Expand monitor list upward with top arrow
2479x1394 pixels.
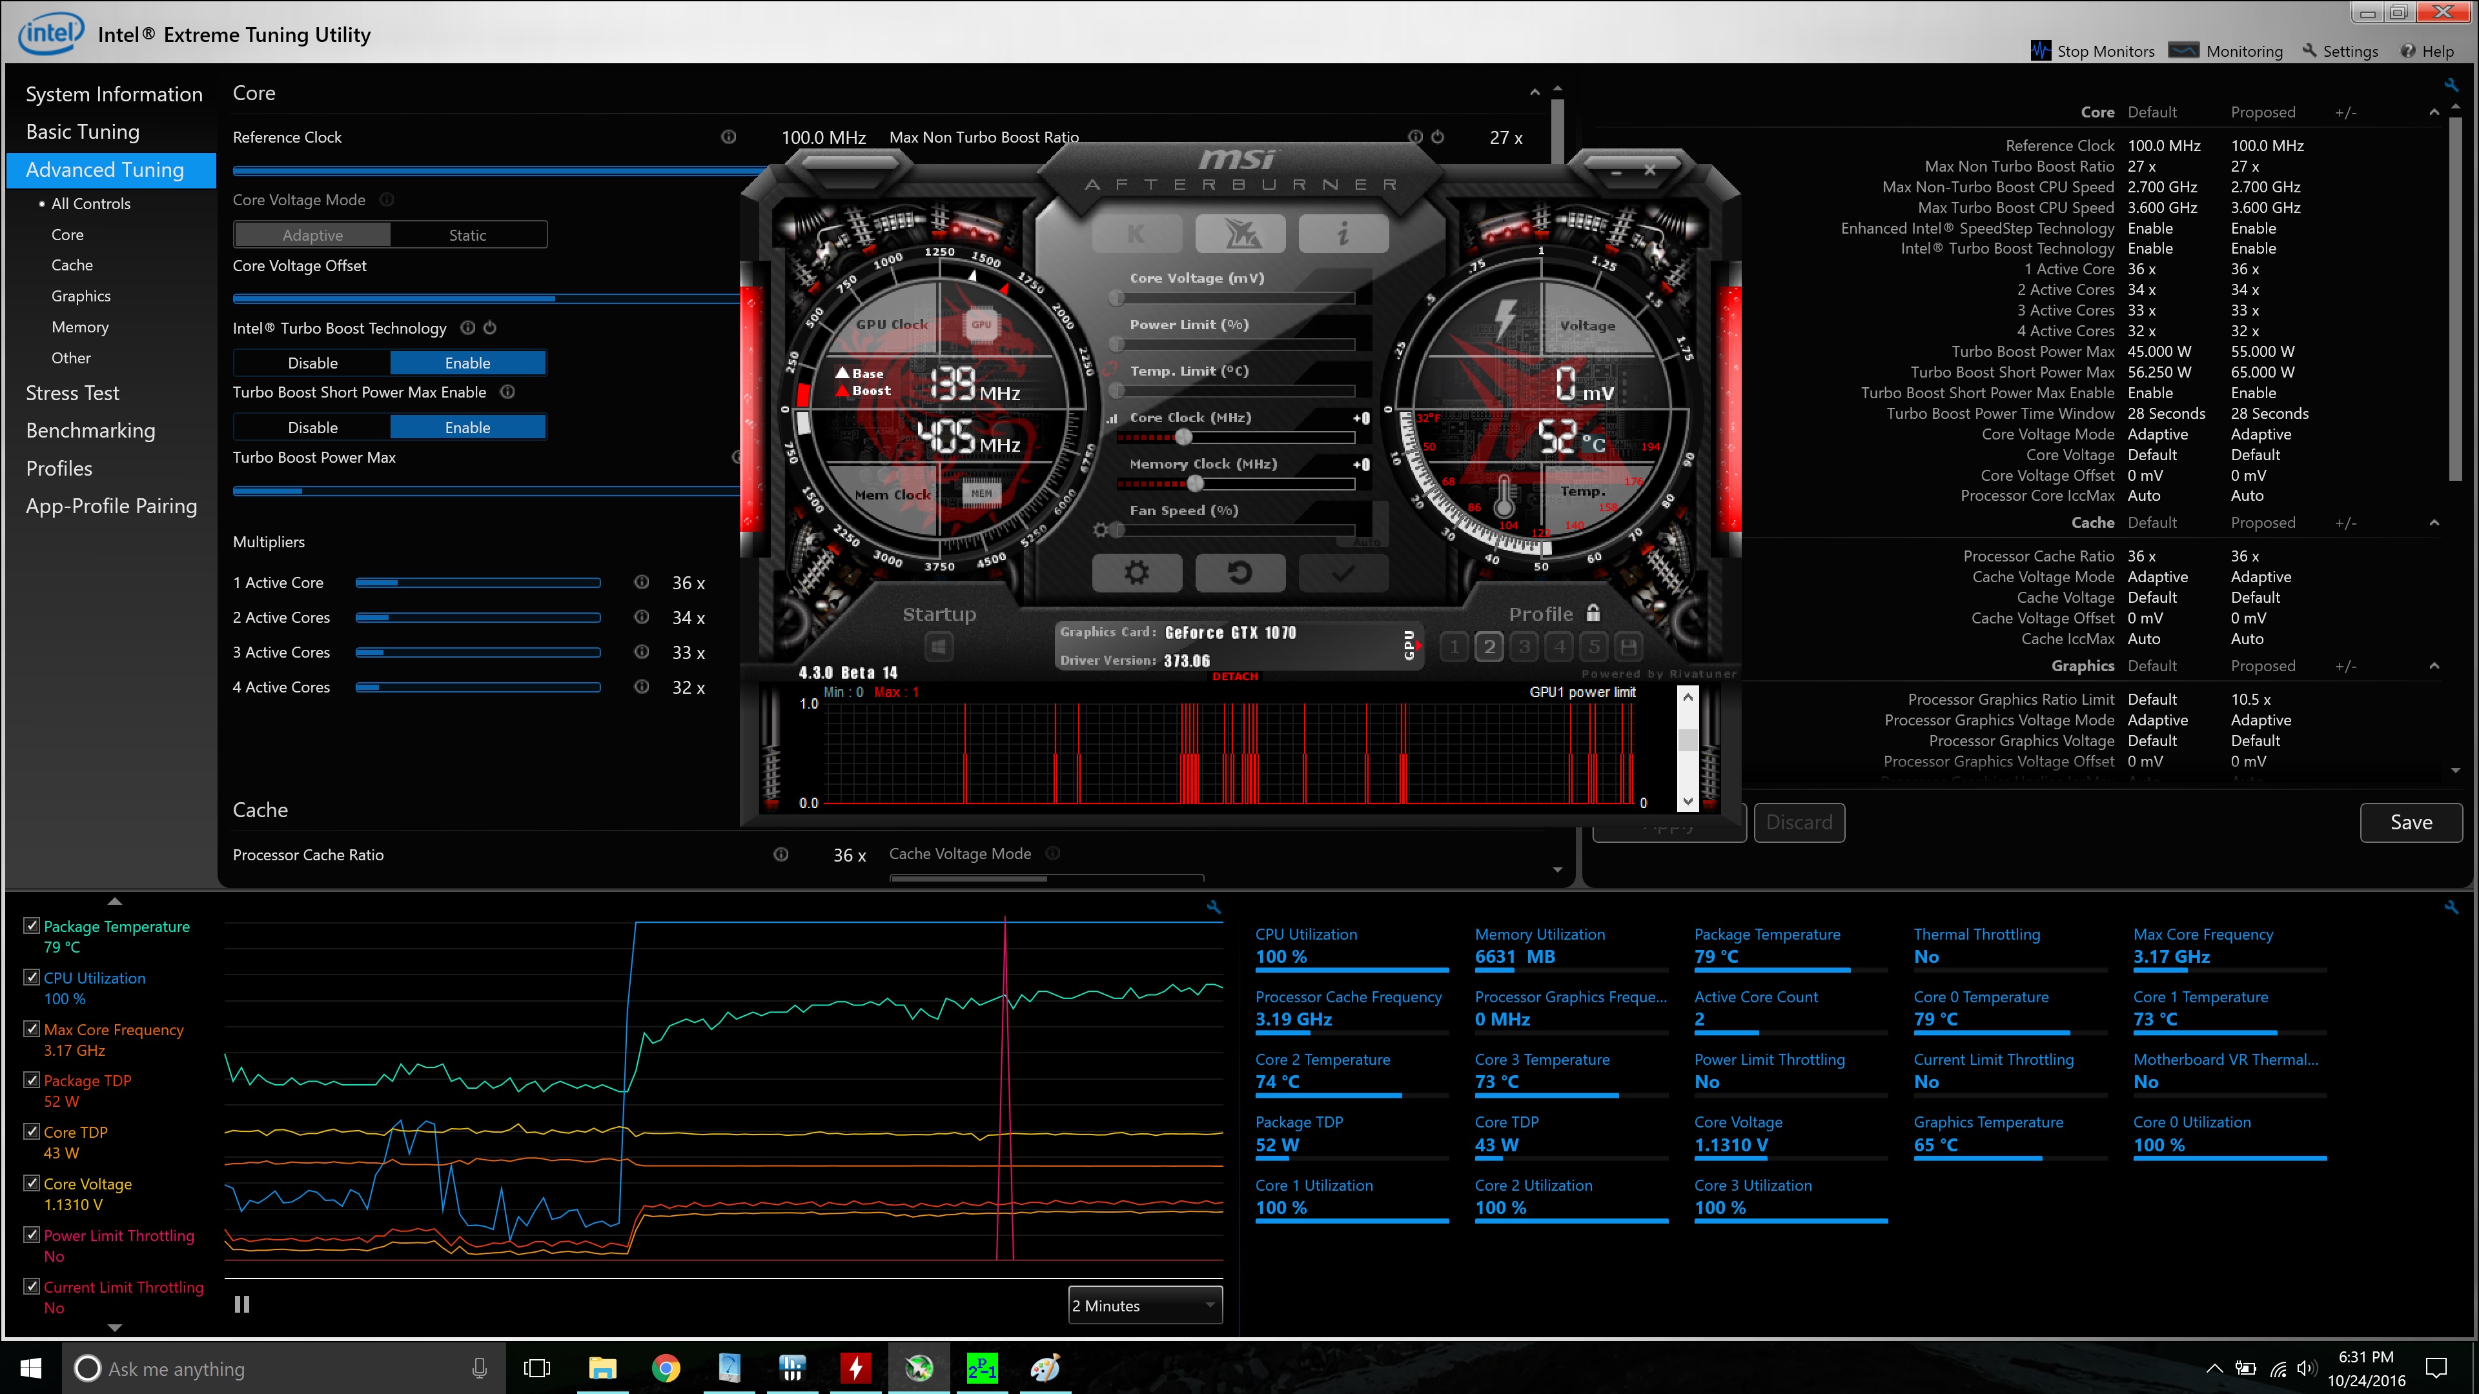coord(114,902)
